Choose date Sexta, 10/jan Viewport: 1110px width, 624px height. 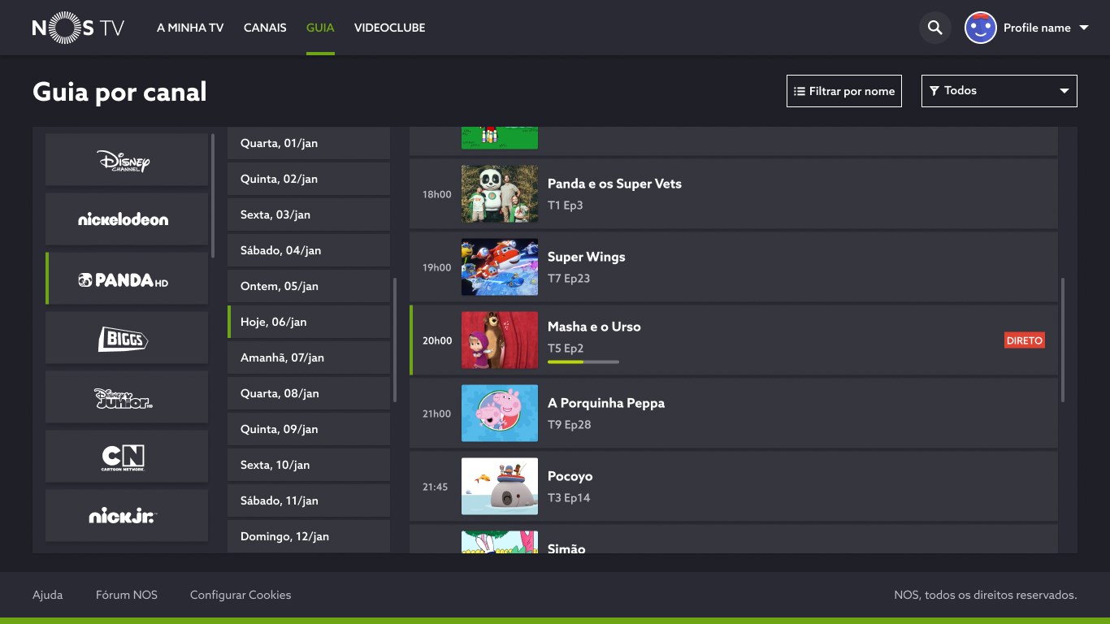309,465
